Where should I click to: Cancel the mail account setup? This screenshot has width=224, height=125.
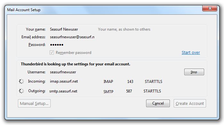coord(158,103)
